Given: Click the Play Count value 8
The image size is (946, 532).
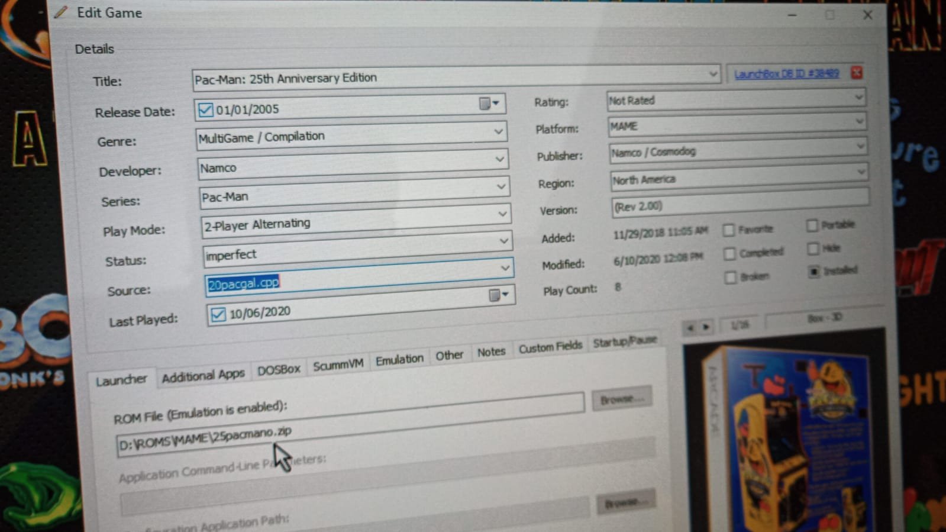Looking at the screenshot, I should pyautogui.click(x=618, y=287).
